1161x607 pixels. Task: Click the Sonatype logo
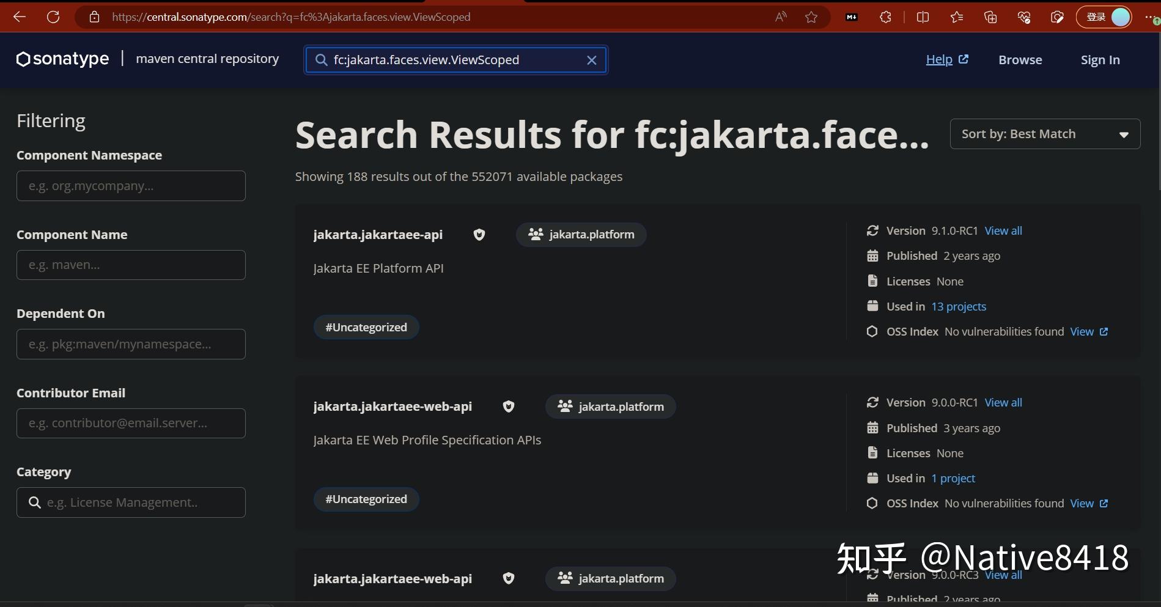click(x=61, y=59)
